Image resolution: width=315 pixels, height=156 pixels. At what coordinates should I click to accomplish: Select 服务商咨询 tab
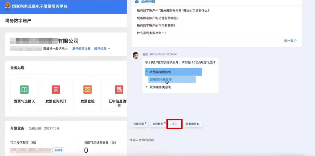pos(192,124)
